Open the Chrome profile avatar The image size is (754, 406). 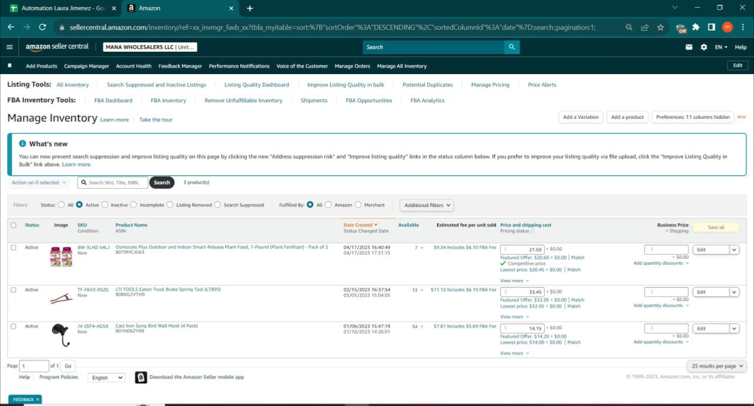pos(727,27)
